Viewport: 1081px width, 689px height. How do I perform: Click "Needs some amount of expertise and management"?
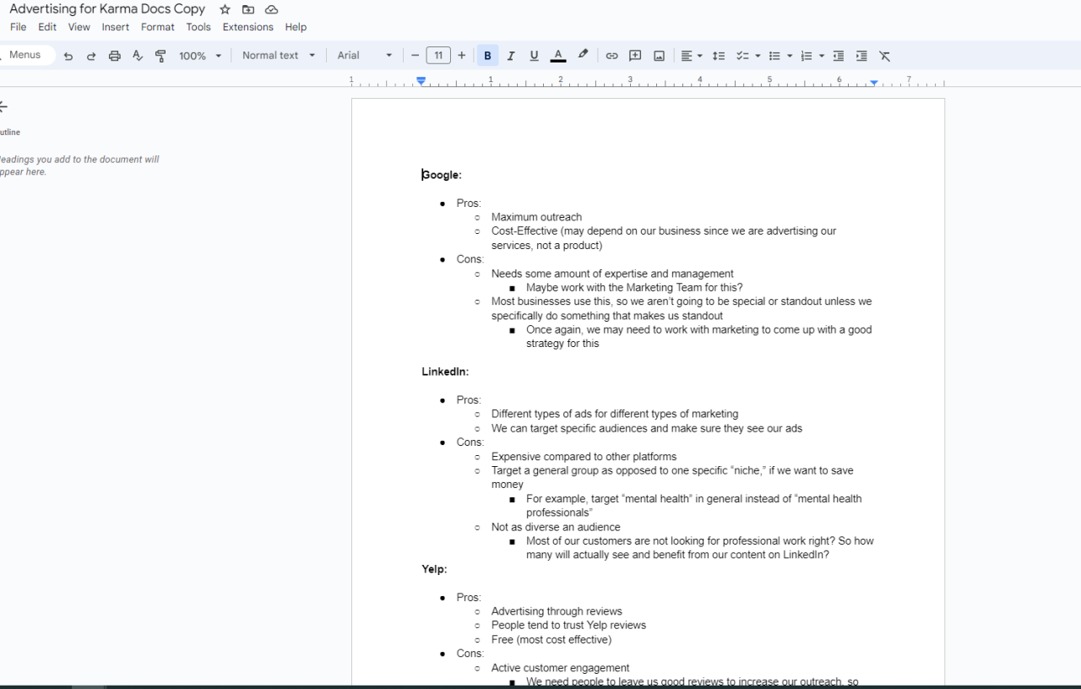(612, 274)
